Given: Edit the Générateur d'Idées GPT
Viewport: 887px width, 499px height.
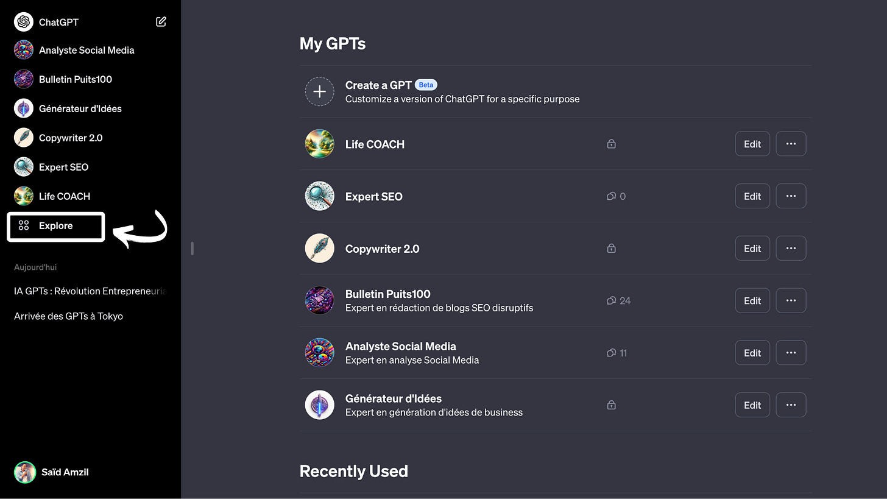Looking at the screenshot, I should [x=752, y=405].
